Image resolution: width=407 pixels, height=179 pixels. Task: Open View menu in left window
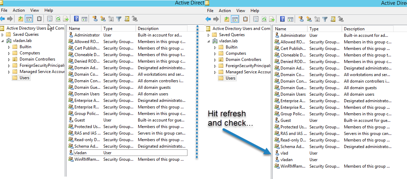coord(34,10)
